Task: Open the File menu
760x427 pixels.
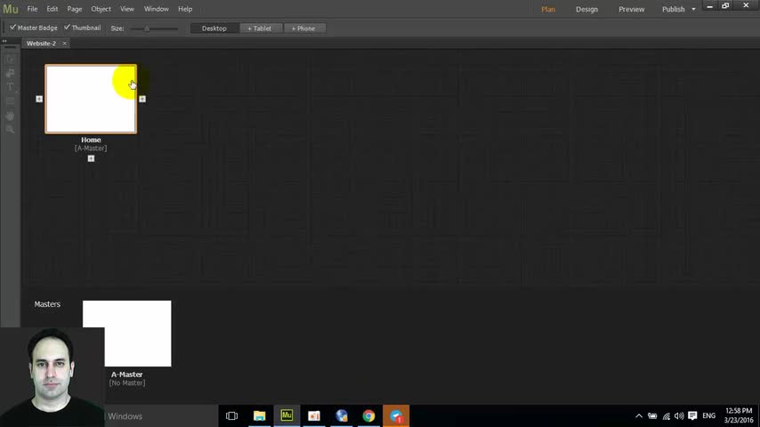Action: tap(32, 9)
